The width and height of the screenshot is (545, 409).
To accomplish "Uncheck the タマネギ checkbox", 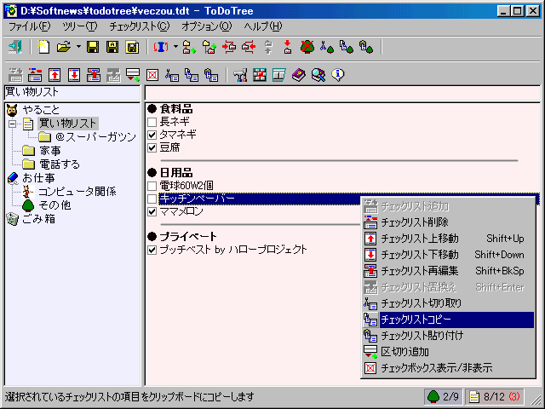I will pos(152,135).
